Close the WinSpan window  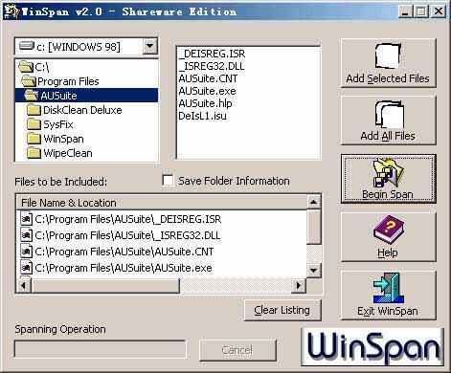[439, 11]
